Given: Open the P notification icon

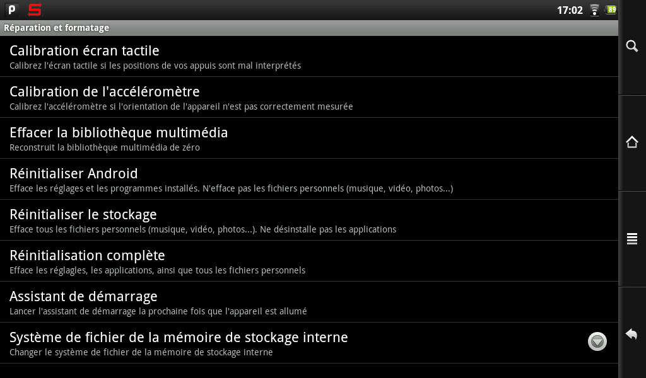Looking at the screenshot, I should coord(12,9).
